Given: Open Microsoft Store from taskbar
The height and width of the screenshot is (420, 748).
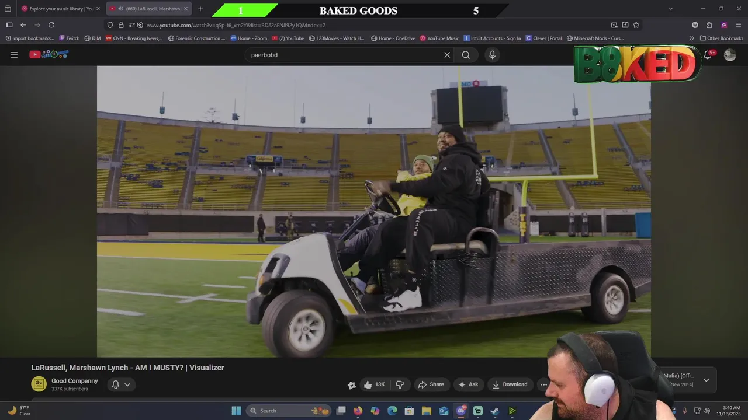Looking at the screenshot, I should tap(410, 411).
